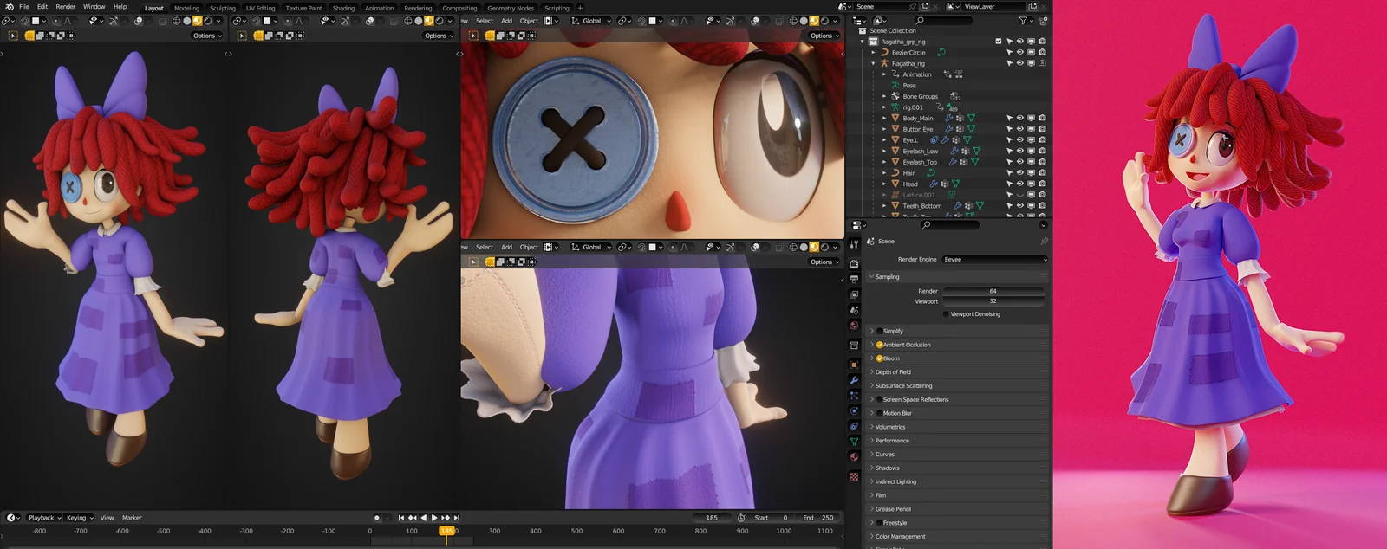Click the Object Data properties green triangle tab
This screenshot has height=549, width=1387.
854,442
